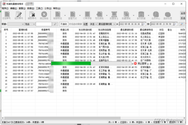Click the 设置 auto-refresh button
188x125 pixels.
(x=86, y=24)
